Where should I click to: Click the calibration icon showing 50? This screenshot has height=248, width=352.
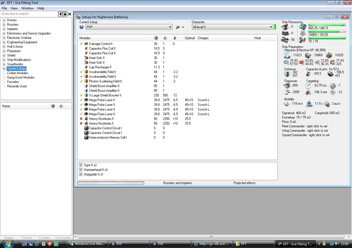click(285, 39)
